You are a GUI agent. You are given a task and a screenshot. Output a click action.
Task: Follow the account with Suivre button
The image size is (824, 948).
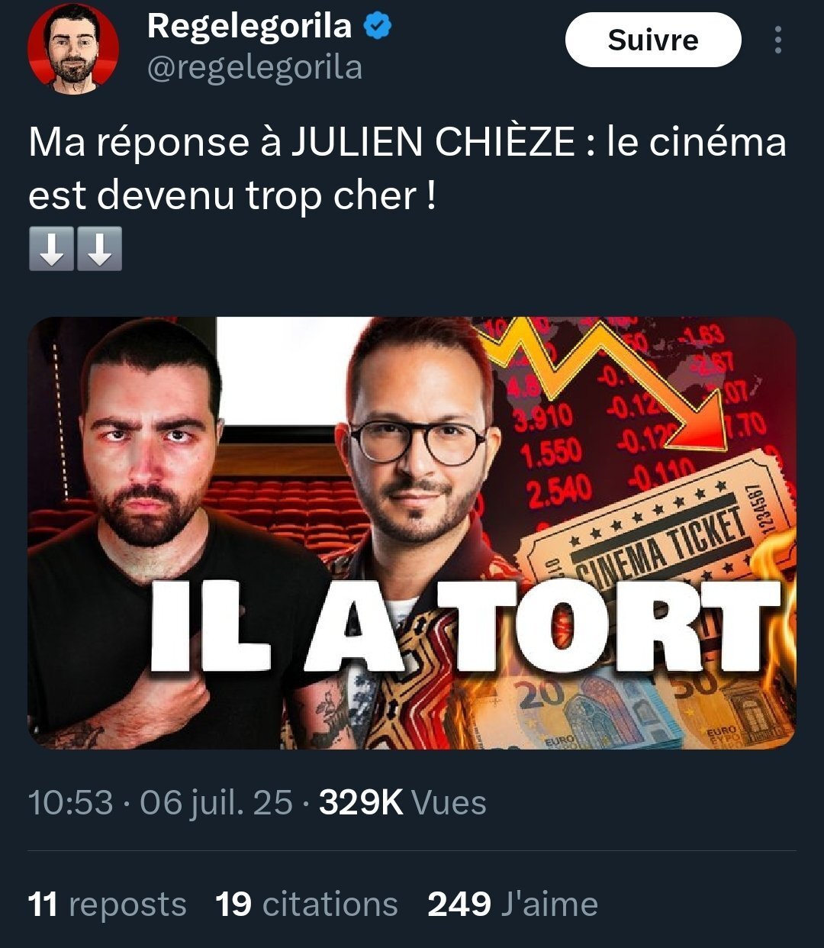point(653,40)
